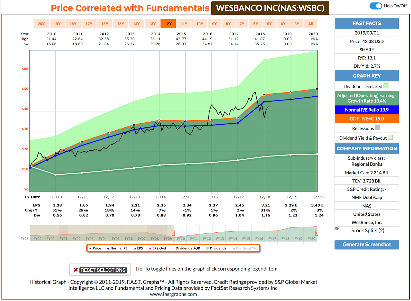411x301 pixels.
Task: Click the 12/18 EPS marker on orange line
Action: 264,95
